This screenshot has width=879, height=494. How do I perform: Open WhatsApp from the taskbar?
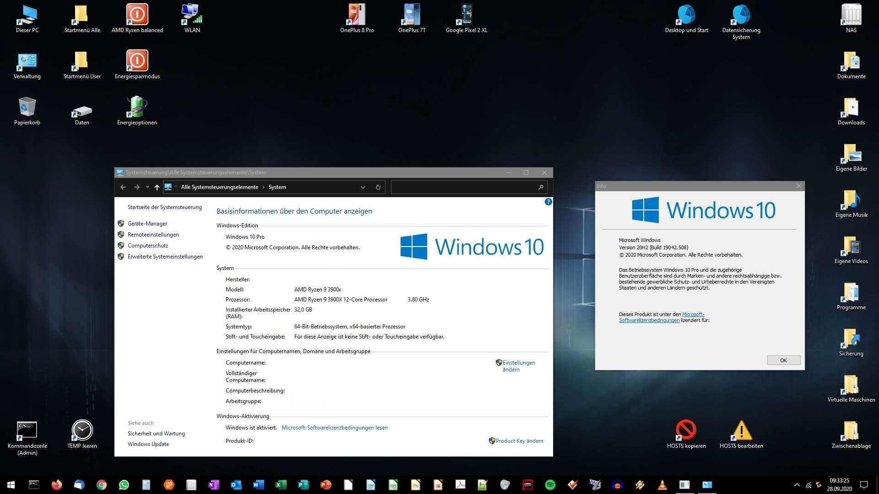point(124,485)
